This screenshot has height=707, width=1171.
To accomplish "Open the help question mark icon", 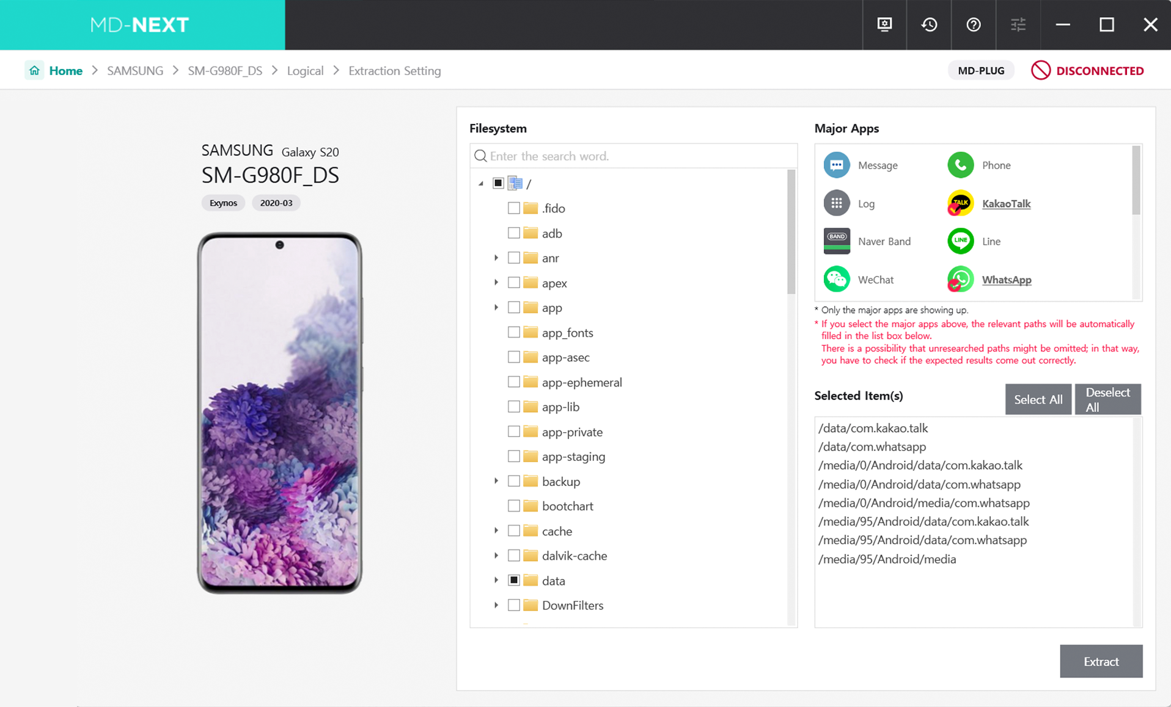I will click(974, 24).
